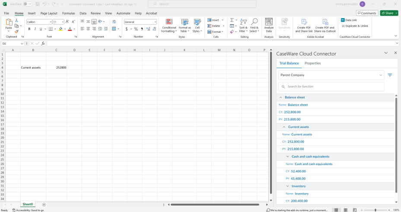Open the Formulas ribbon tab
The height and width of the screenshot is (212, 401).
point(69,13)
